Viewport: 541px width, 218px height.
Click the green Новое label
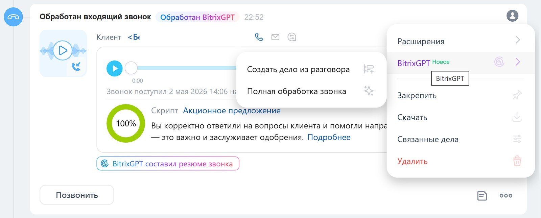pyautogui.click(x=441, y=62)
